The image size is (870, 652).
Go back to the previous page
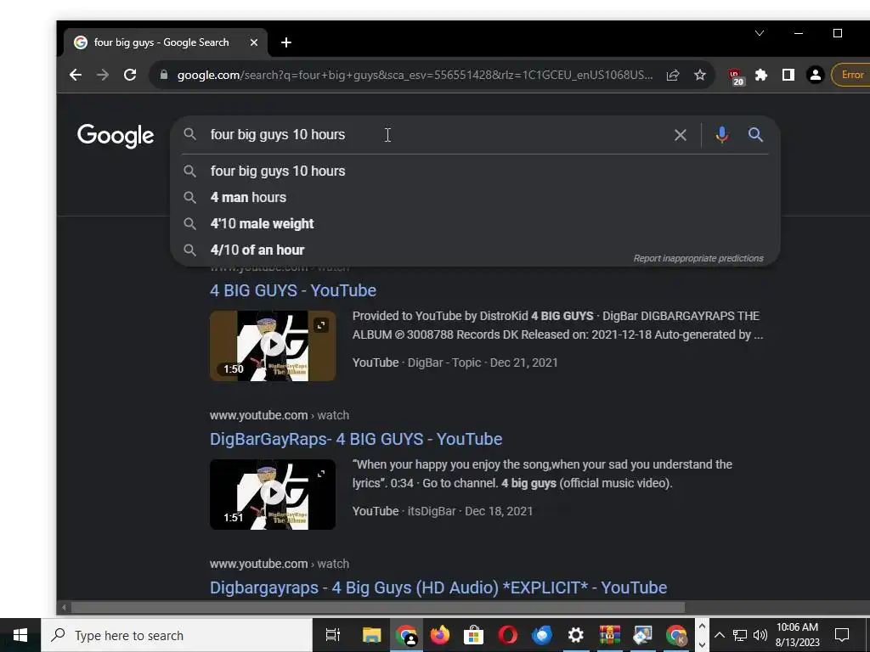(76, 75)
